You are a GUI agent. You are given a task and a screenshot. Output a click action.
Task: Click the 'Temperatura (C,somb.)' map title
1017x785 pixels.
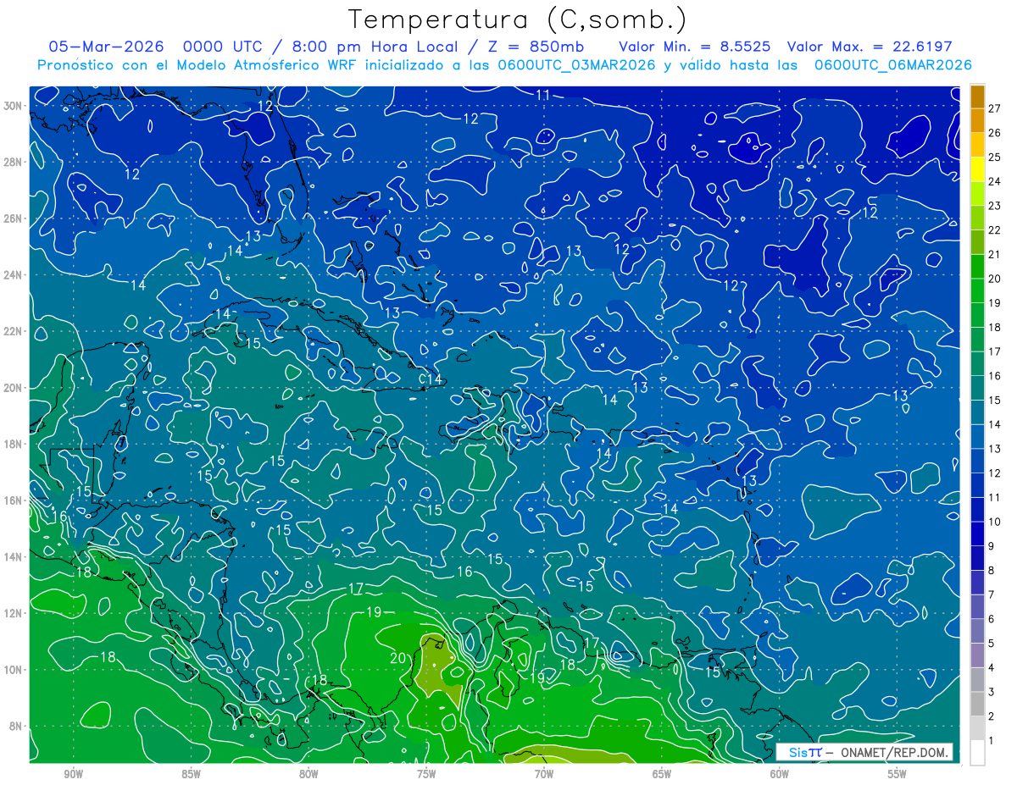coord(518,19)
